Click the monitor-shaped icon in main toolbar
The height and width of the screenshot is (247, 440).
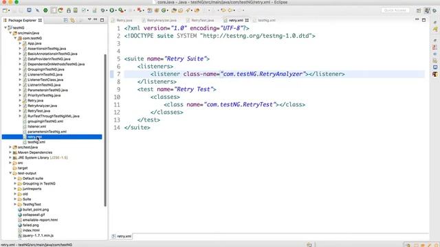coord(29,10)
